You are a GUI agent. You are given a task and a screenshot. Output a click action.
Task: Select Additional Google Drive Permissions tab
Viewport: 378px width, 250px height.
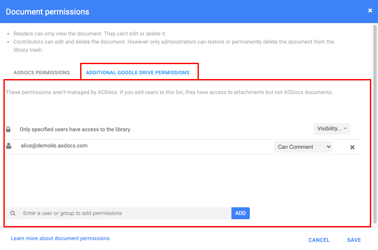click(138, 73)
